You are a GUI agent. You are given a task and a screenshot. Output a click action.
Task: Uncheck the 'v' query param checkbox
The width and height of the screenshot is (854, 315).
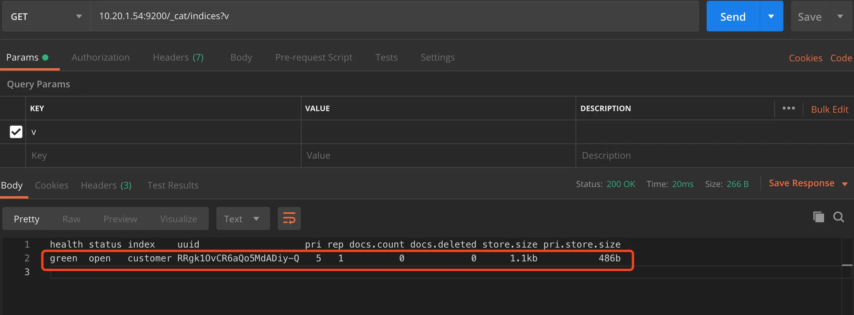16,132
